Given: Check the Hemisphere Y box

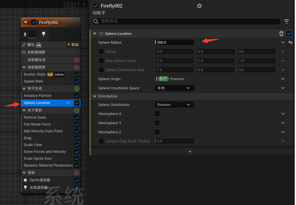Looking at the screenshot, I should click(157, 123).
